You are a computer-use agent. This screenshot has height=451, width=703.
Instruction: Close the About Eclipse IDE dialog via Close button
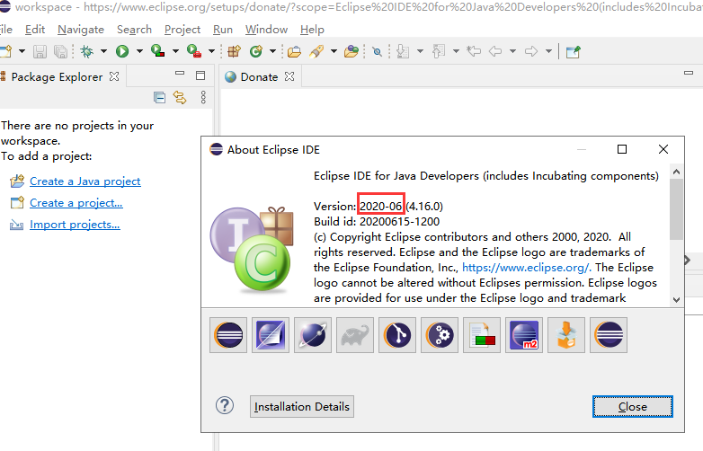click(633, 406)
